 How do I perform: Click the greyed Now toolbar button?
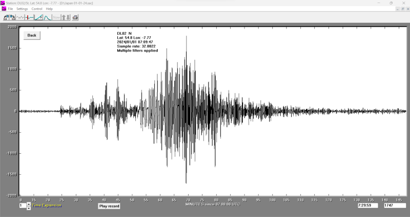click(56, 17)
